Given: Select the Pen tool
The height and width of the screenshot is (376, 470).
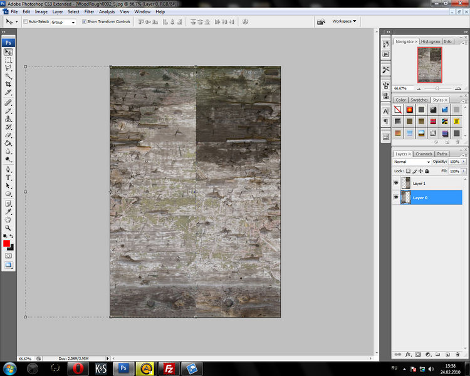Looking at the screenshot, I should (x=8, y=169).
